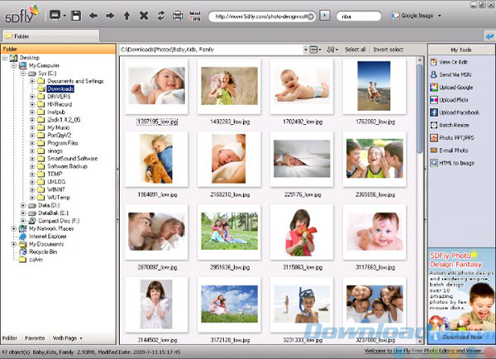Click the Print icon in toolbar

point(178,15)
